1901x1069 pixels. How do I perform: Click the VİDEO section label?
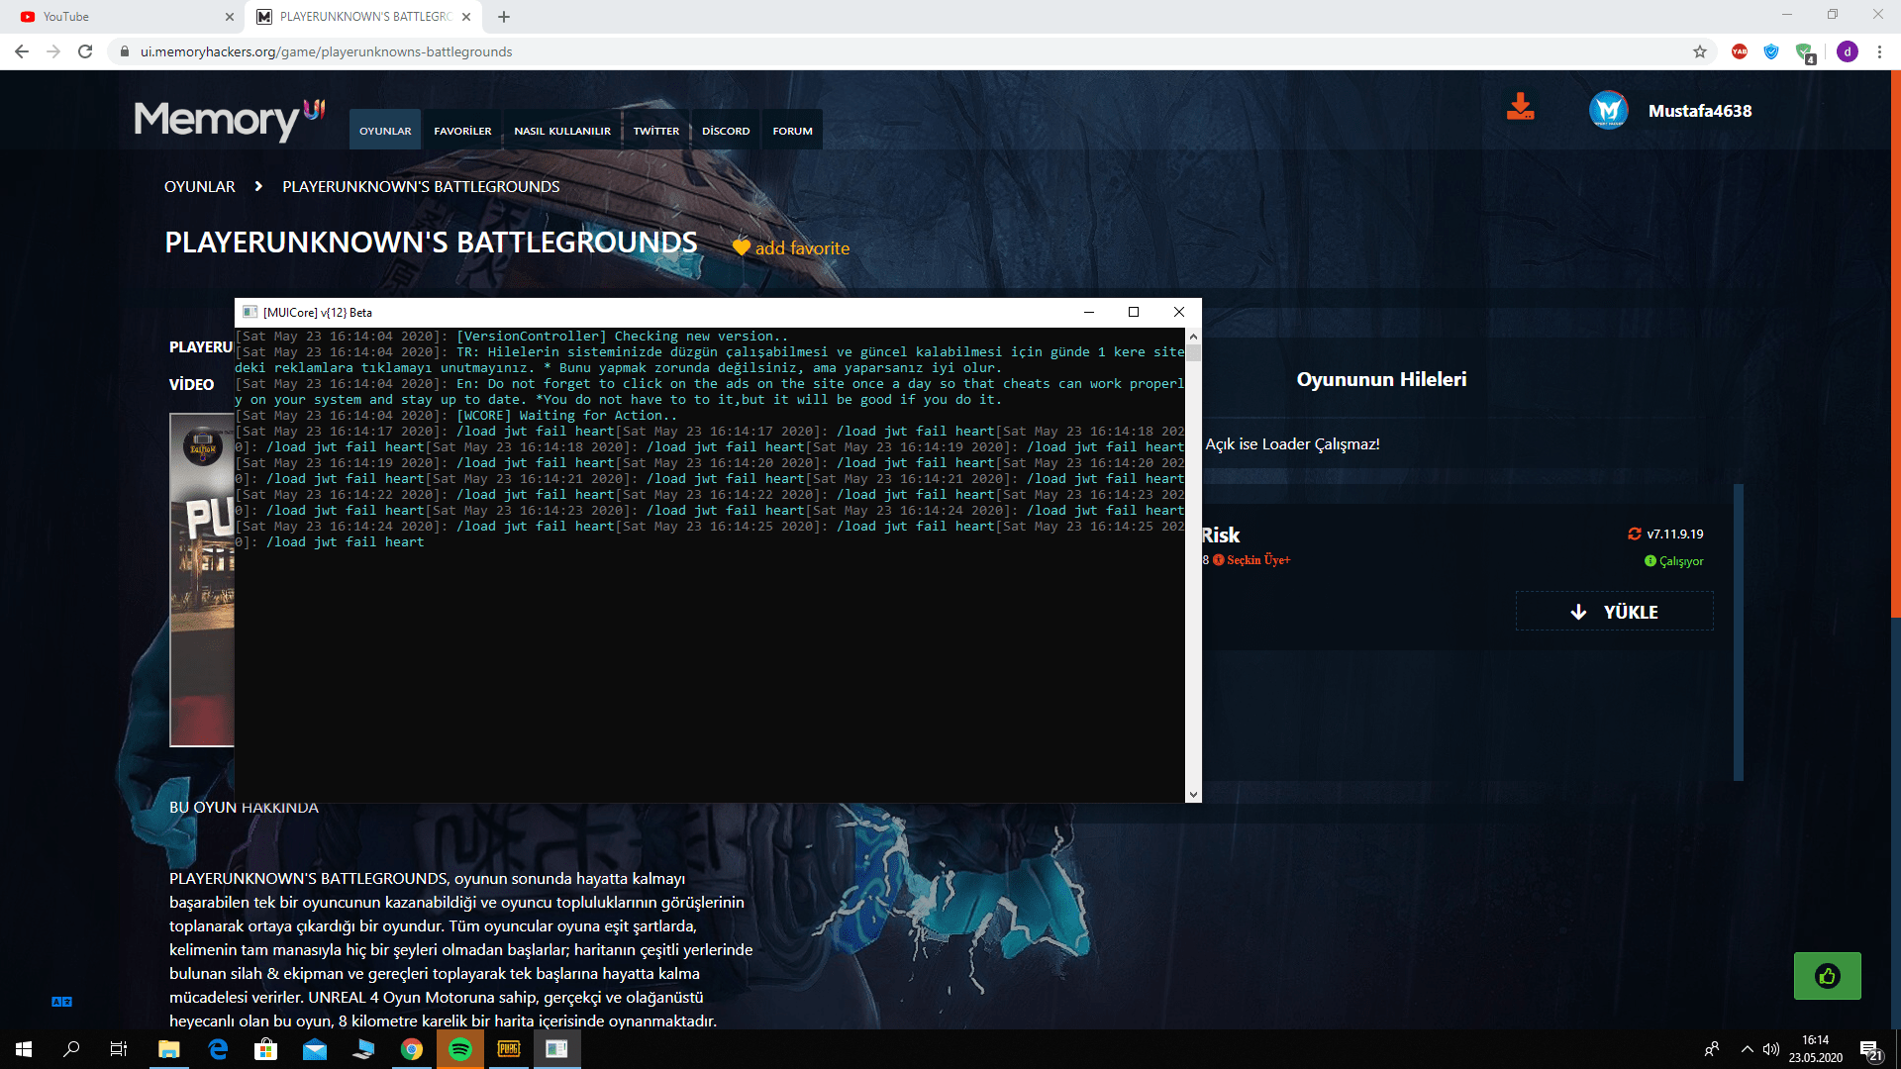[191, 384]
